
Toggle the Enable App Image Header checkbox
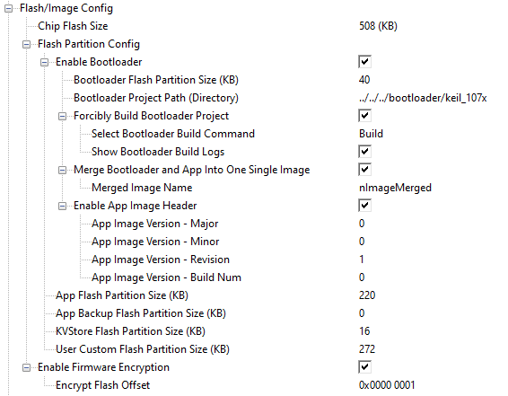point(364,206)
